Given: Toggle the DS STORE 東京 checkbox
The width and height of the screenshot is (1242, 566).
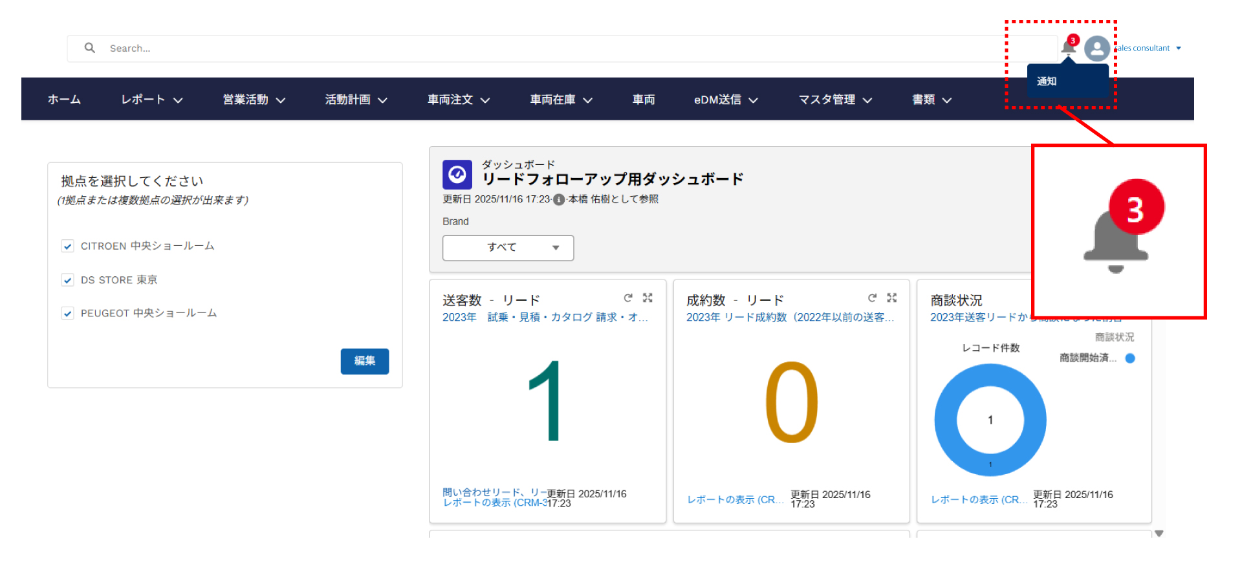Looking at the screenshot, I should pos(67,280).
